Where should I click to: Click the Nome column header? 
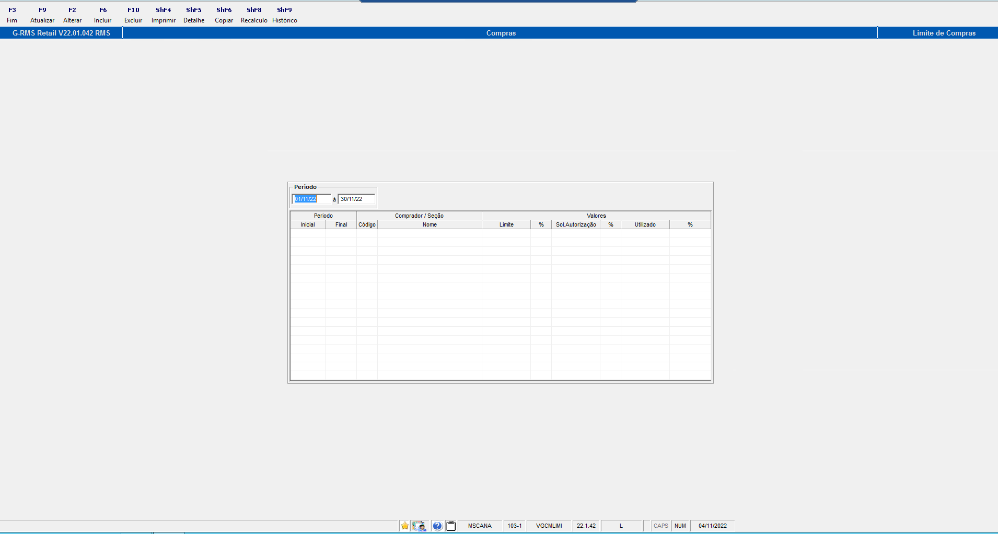pos(430,224)
